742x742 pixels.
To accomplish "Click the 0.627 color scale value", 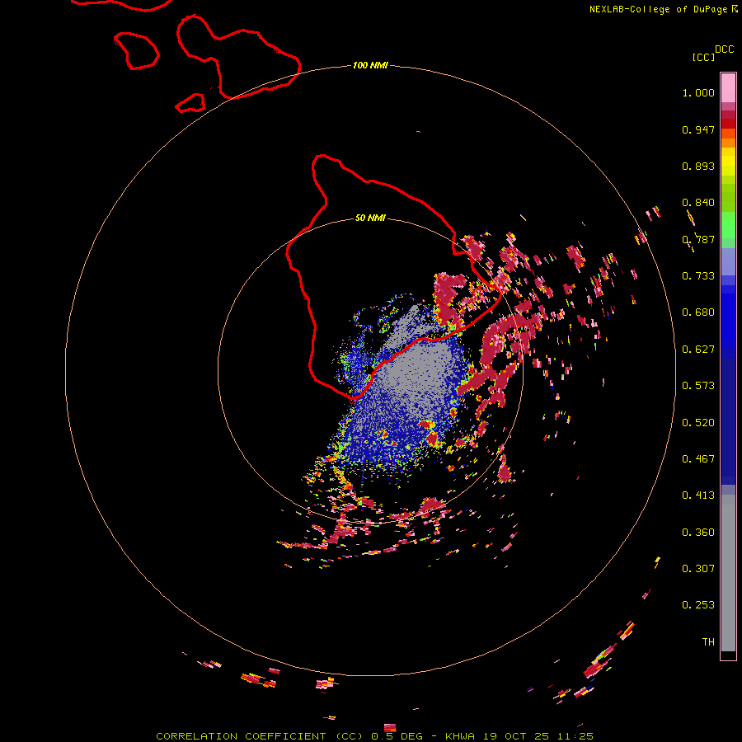I will tap(698, 350).
